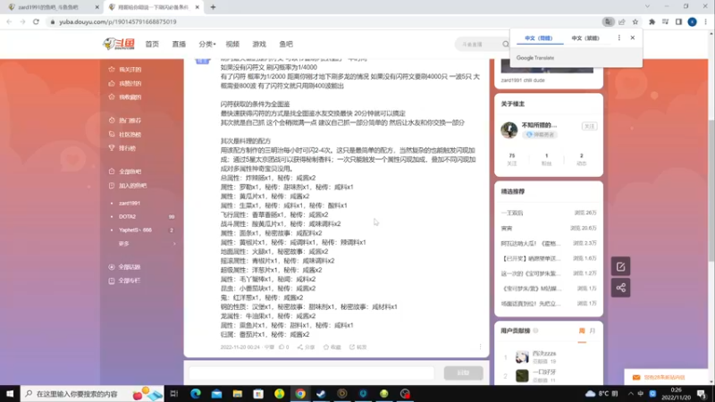Click the address bar URL

(x=118, y=21)
